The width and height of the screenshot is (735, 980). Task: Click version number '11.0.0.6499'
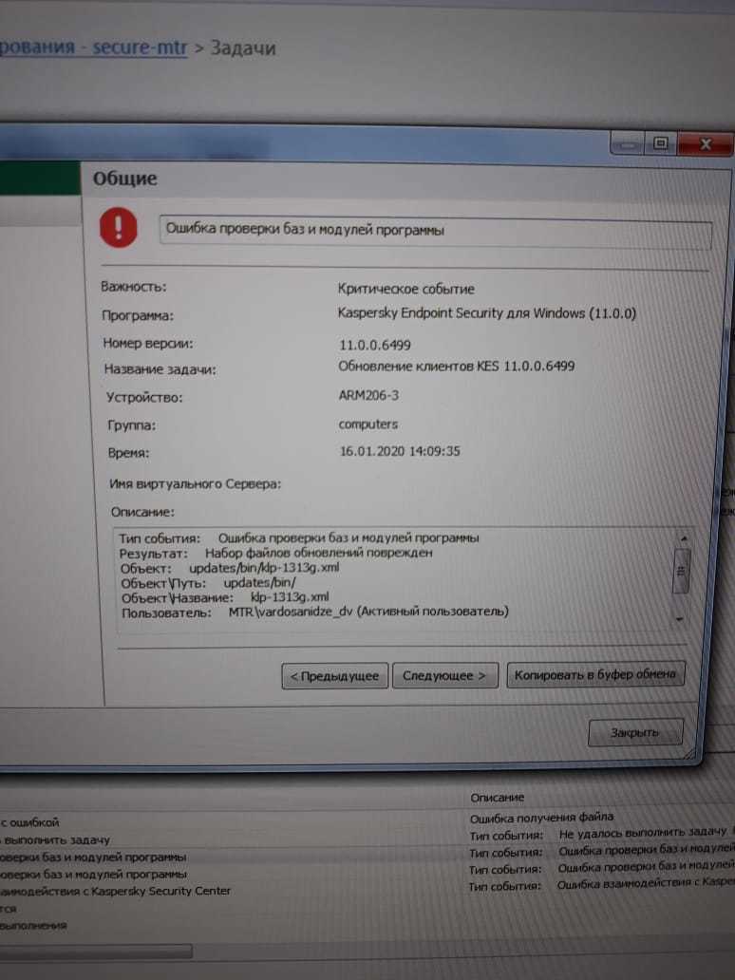coord(375,345)
